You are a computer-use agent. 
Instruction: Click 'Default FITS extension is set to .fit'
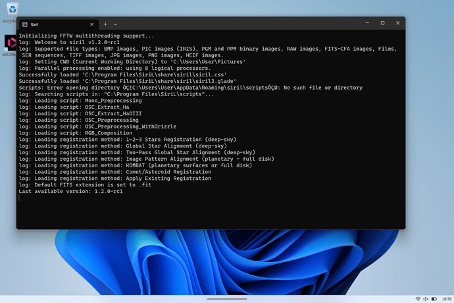point(85,184)
